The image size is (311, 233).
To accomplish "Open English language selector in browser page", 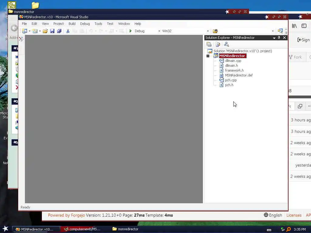I will click(273, 215).
